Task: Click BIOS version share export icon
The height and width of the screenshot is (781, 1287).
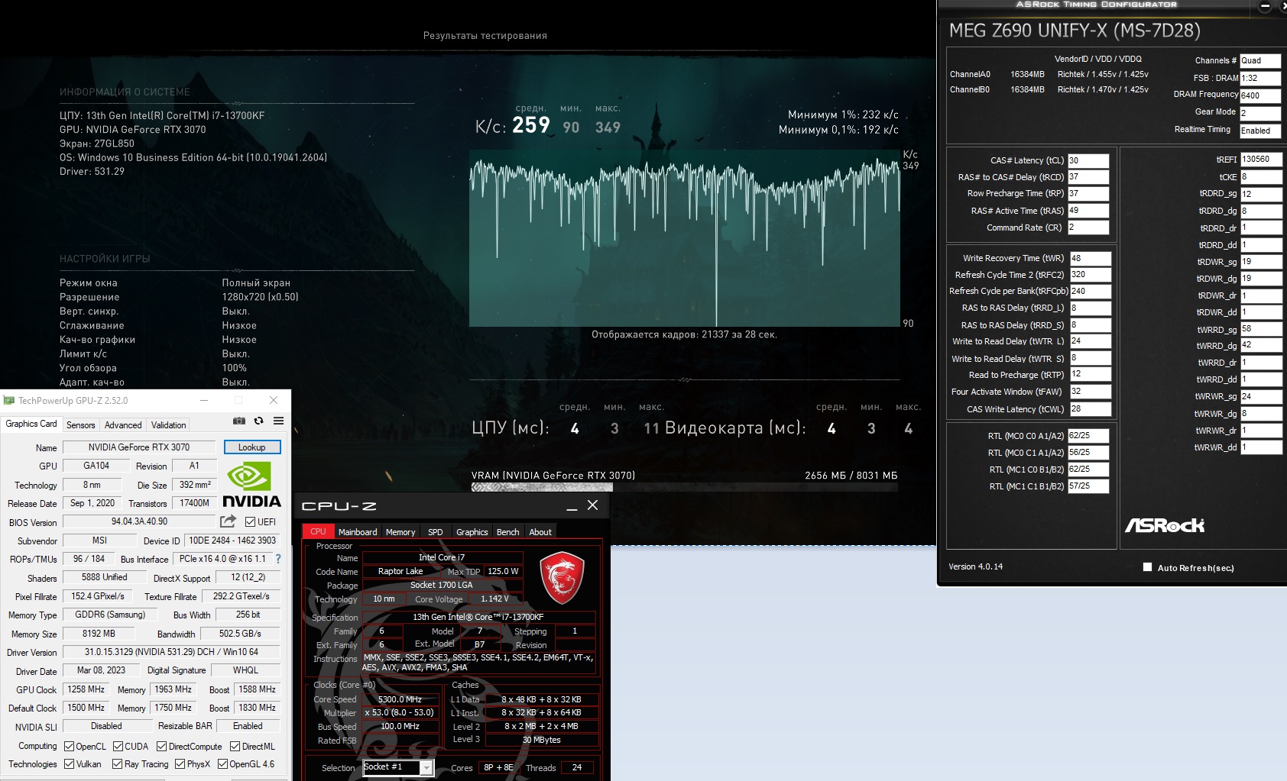Action: tap(228, 521)
